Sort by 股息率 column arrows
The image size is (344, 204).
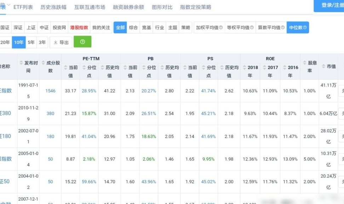click(305, 63)
